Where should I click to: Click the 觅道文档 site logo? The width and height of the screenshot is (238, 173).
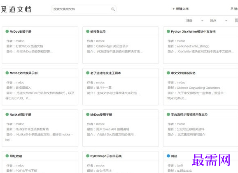pos(16,9)
